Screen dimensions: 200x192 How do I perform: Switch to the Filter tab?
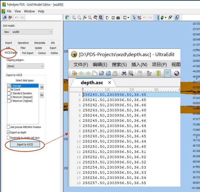pyautogui.click(x=23, y=48)
